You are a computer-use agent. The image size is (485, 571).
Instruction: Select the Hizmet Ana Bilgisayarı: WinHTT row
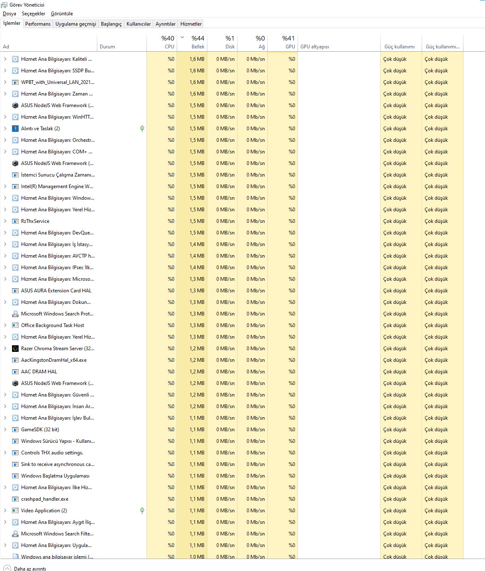(x=232, y=117)
